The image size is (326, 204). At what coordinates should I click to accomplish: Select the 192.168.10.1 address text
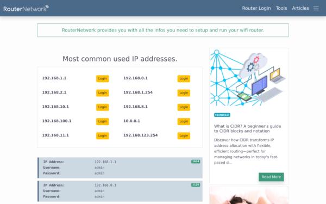point(55,107)
